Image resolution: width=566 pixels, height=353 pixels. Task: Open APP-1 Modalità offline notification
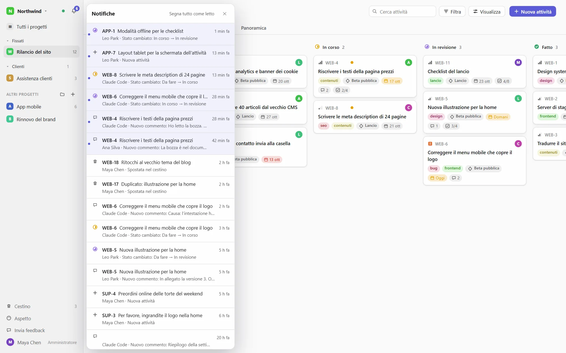[x=160, y=34]
